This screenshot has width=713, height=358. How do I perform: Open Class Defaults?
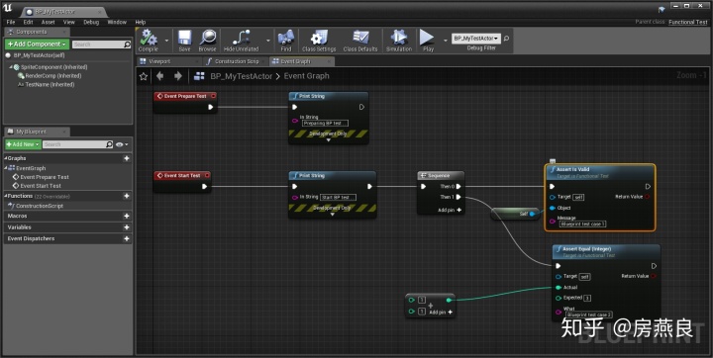click(360, 38)
